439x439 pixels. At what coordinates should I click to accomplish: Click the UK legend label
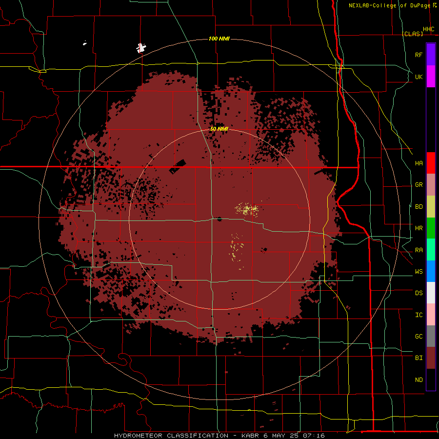click(419, 77)
